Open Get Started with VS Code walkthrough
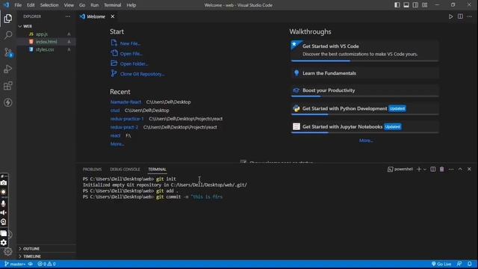Viewport: 478px width, 269px height. (364, 50)
